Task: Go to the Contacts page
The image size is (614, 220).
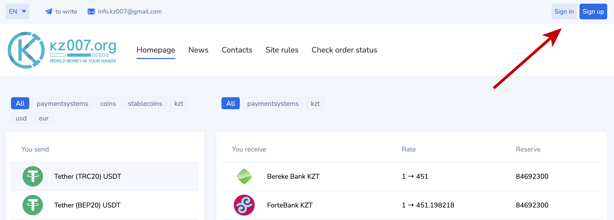Action: (x=237, y=50)
